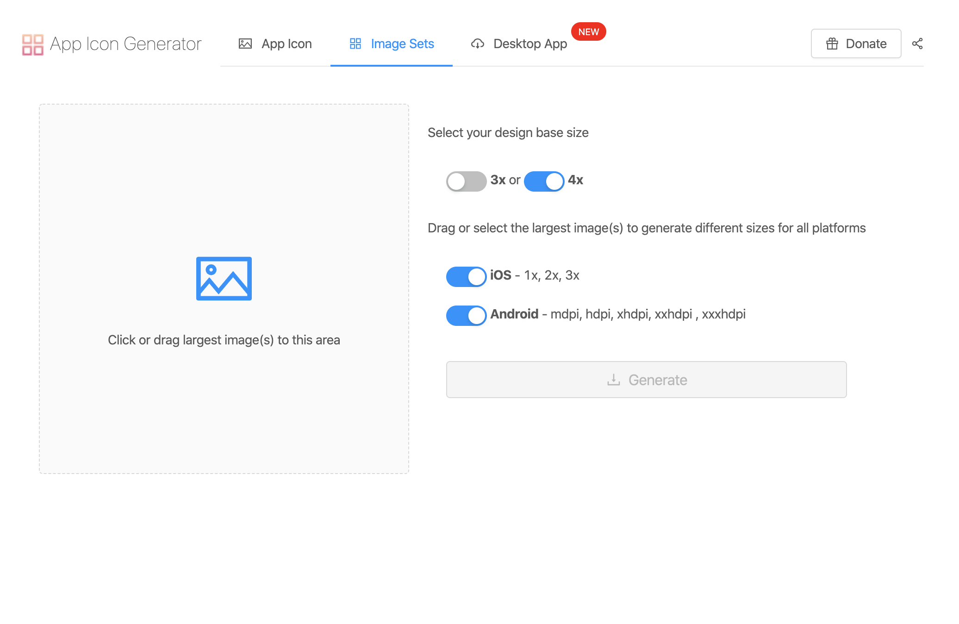The height and width of the screenshot is (624, 959).
Task: Click the gift icon in Donate button
Action: pyautogui.click(x=832, y=44)
